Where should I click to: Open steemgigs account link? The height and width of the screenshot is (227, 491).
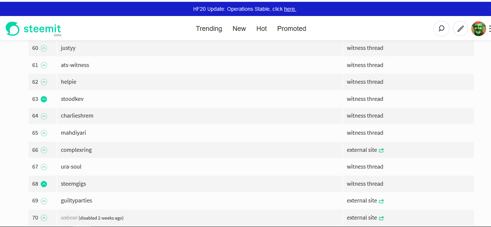point(73,184)
